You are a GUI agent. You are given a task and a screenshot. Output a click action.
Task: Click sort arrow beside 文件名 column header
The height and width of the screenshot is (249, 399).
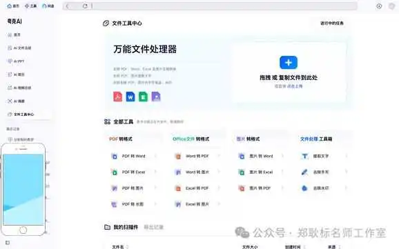[x=127, y=247]
